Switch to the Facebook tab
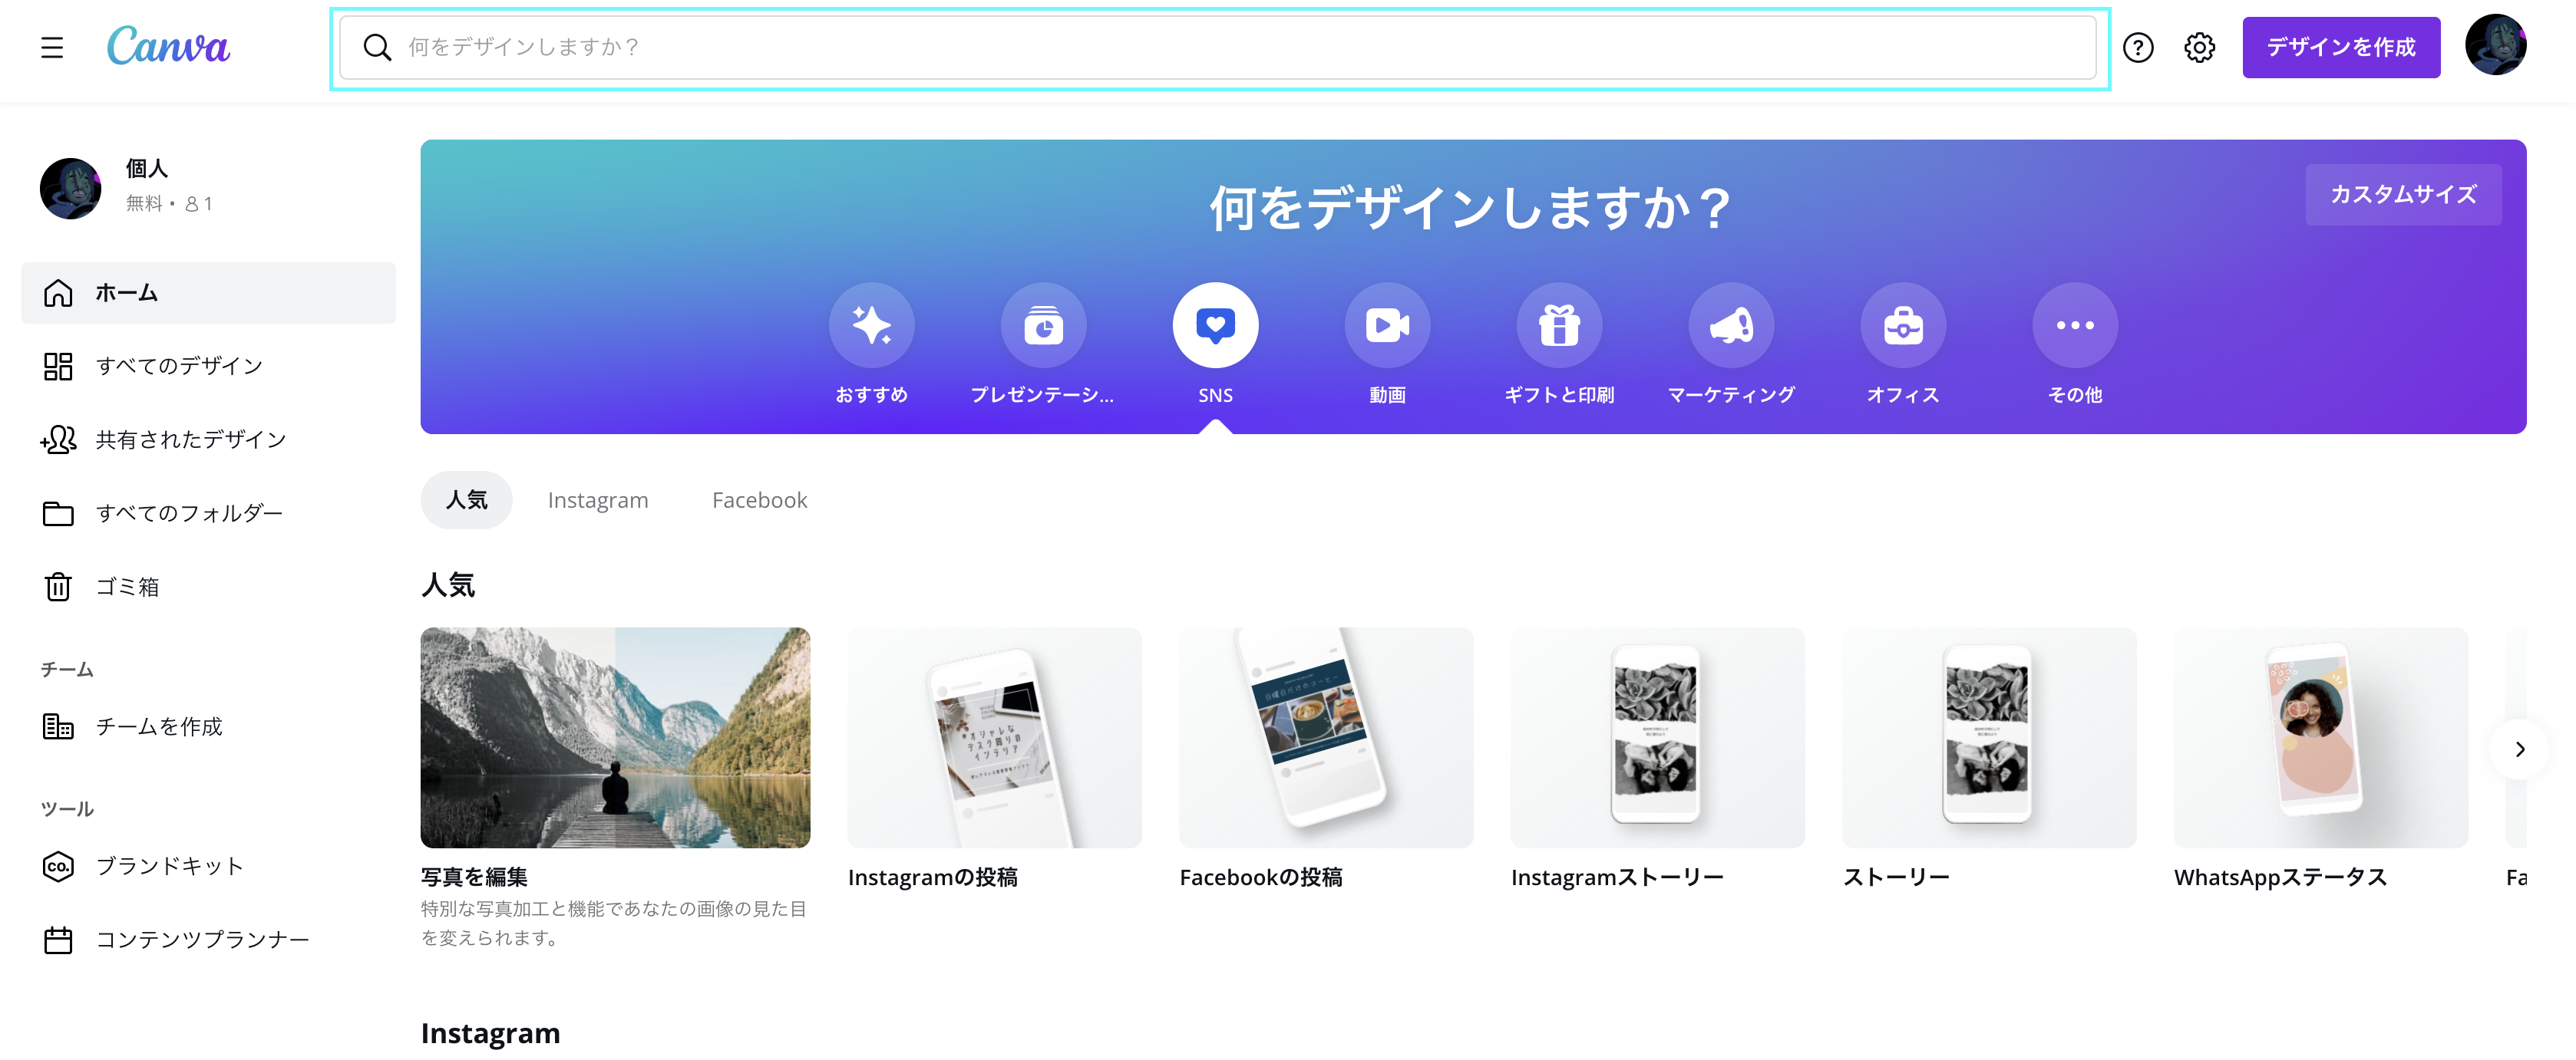The width and height of the screenshot is (2576, 1060). pyautogui.click(x=759, y=501)
